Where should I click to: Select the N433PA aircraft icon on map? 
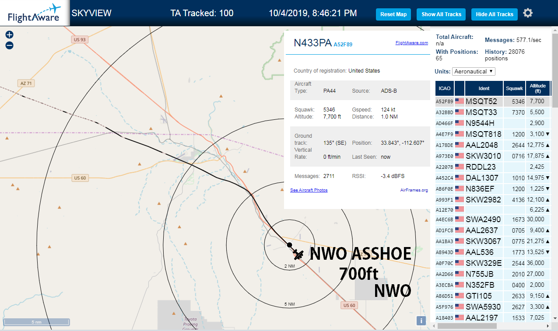tap(299, 254)
